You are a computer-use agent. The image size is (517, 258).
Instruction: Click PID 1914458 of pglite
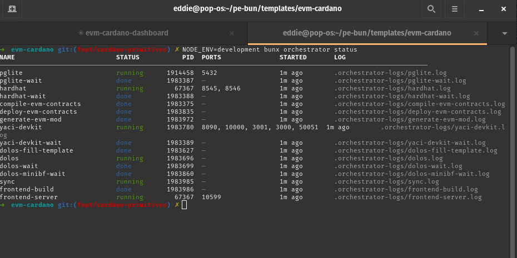180,73
